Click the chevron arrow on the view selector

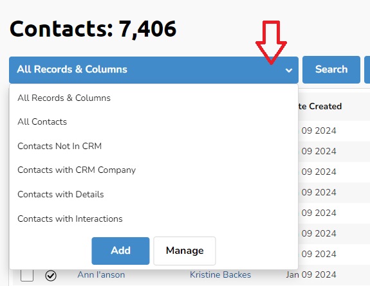[x=289, y=70]
